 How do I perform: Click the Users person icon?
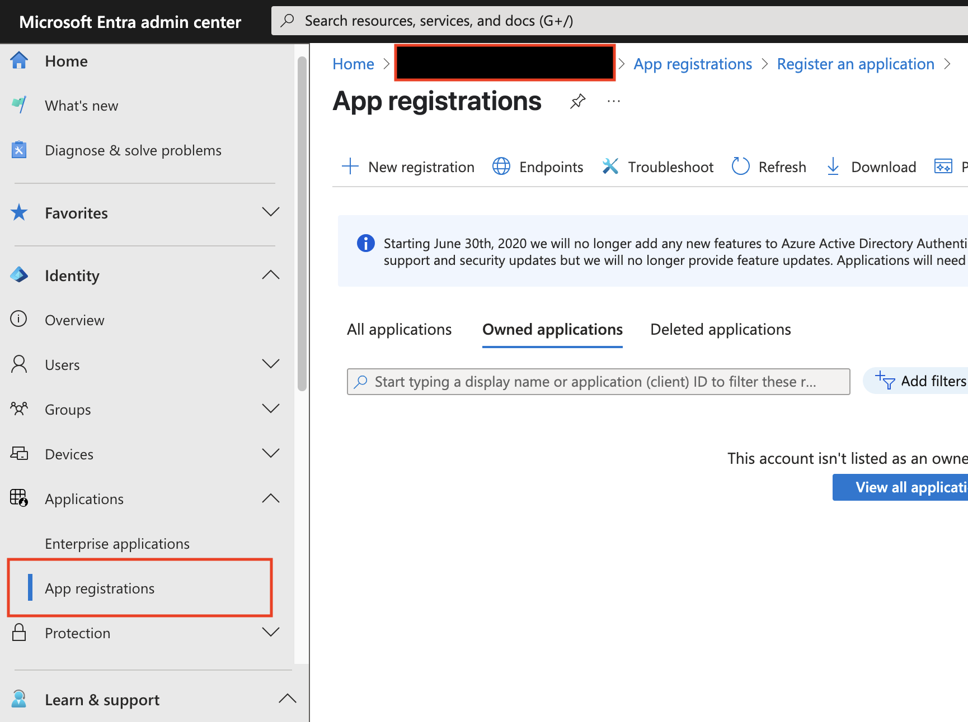[x=19, y=364]
